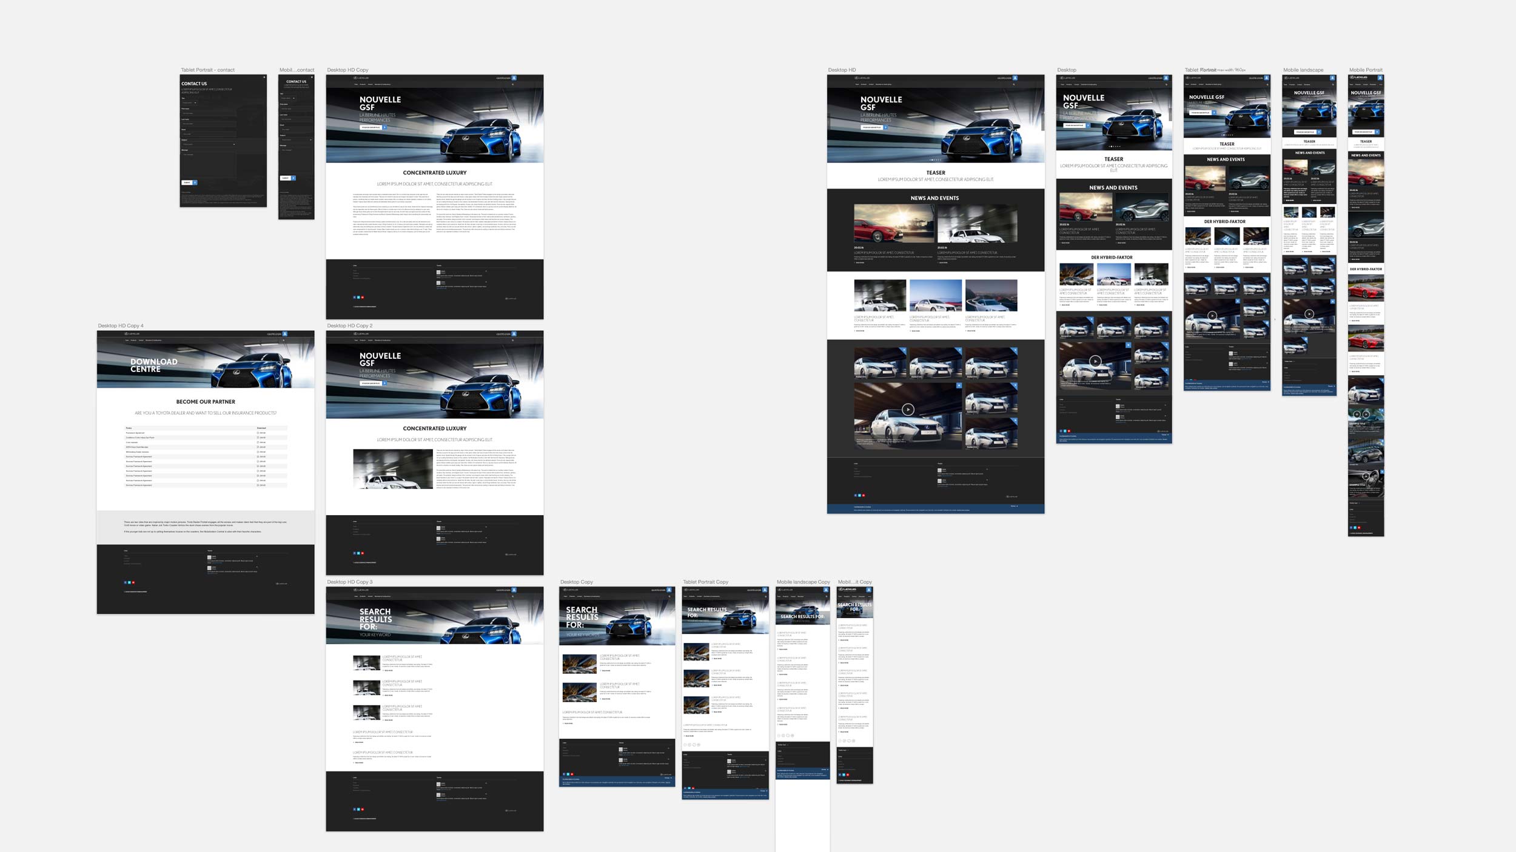Viewport: 1516px width, 852px height.
Task: Open Title dropdown in Mobil...contact form
Action: pyautogui.click(x=287, y=98)
